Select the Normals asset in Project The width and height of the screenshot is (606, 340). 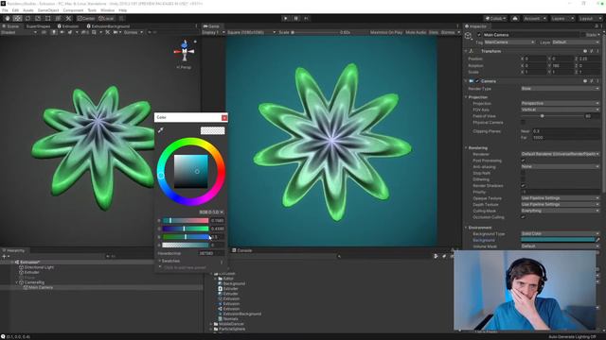tap(230, 319)
